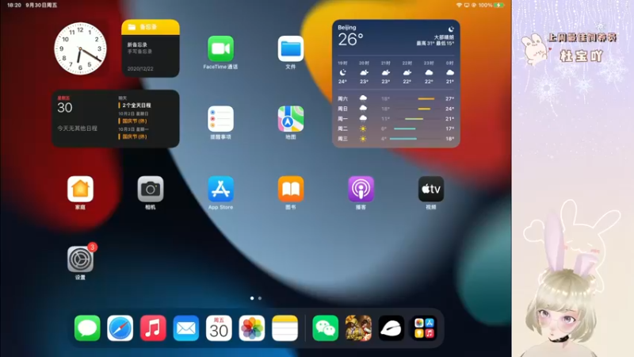Open the App Library in dock
Viewport: 634px width, 357px height.
click(x=424, y=328)
